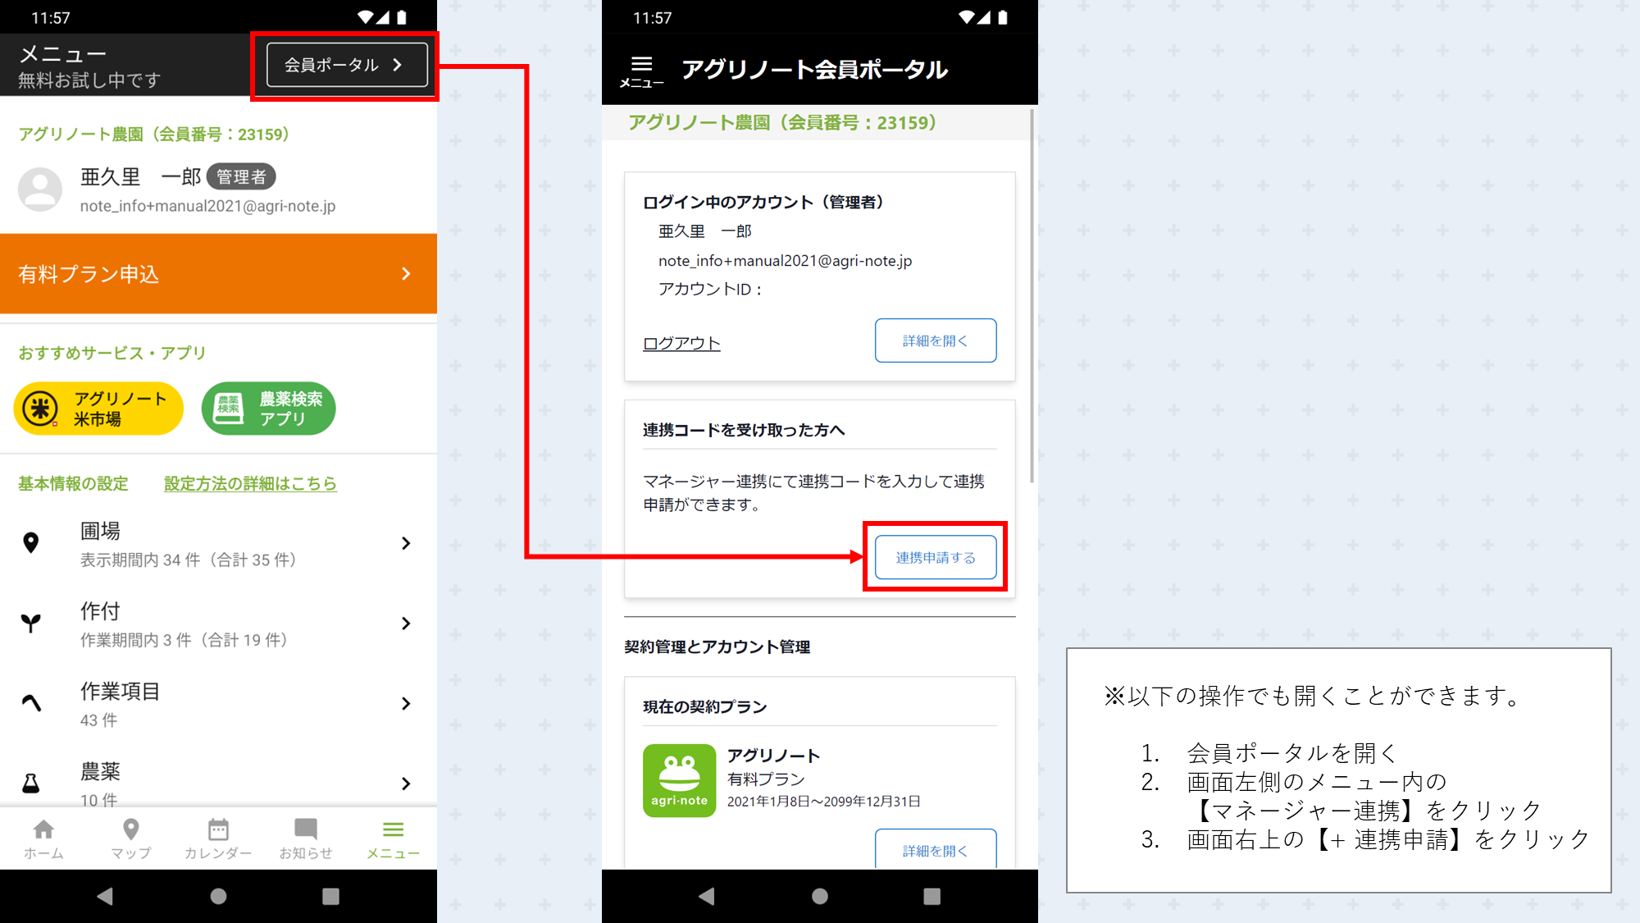The width and height of the screenshot is (1640, 923).
Task: Switch to the ホーム tab
Action: [x=43, y=839]
